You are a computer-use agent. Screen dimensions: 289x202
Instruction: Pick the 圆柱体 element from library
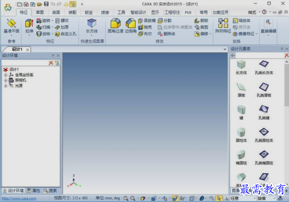pyautogui.click(x=241, y=135)
